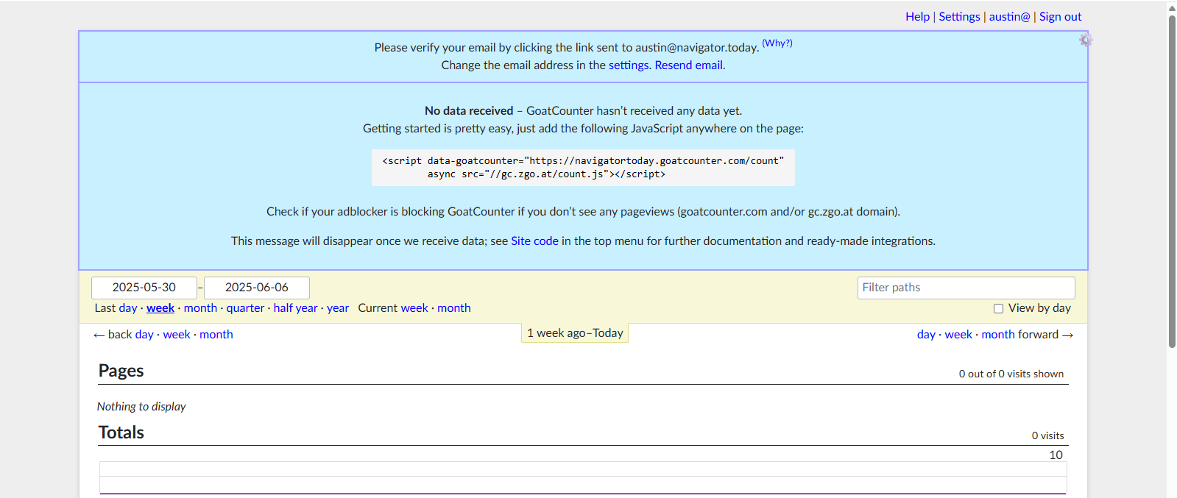Viewport: 1177px width, 498px height.
Task: Open Settings from the top menu
Action: (x=959, y=16)
